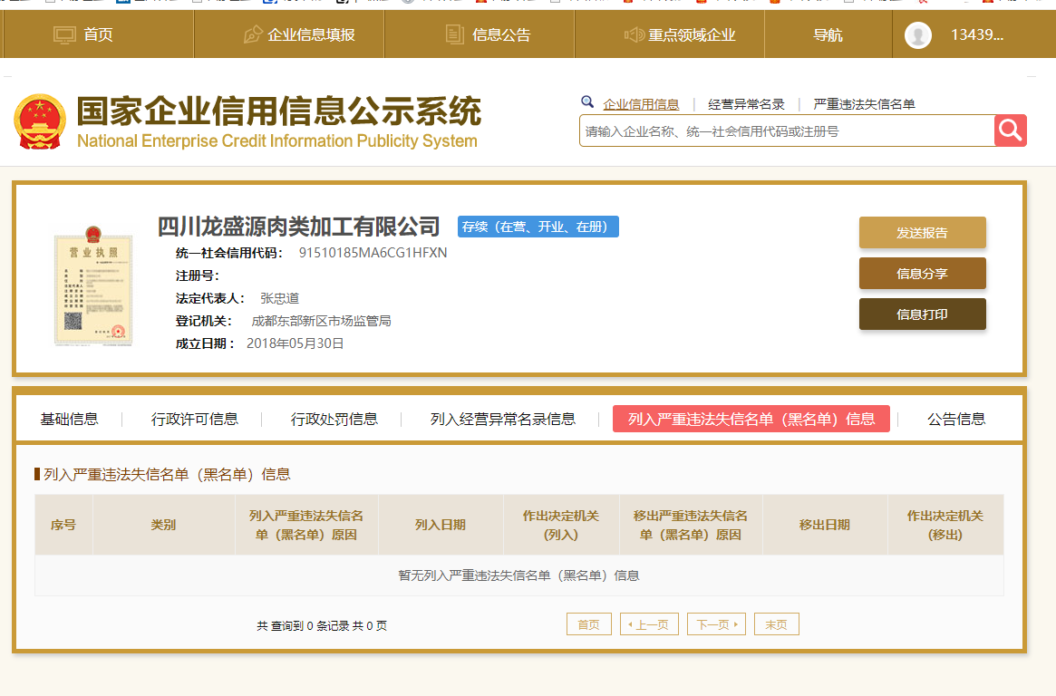Image resolution: width=1056 pixels, height=696 pixels.
Task: Switch to the 基础信息 tab
Action: [70, 420]
